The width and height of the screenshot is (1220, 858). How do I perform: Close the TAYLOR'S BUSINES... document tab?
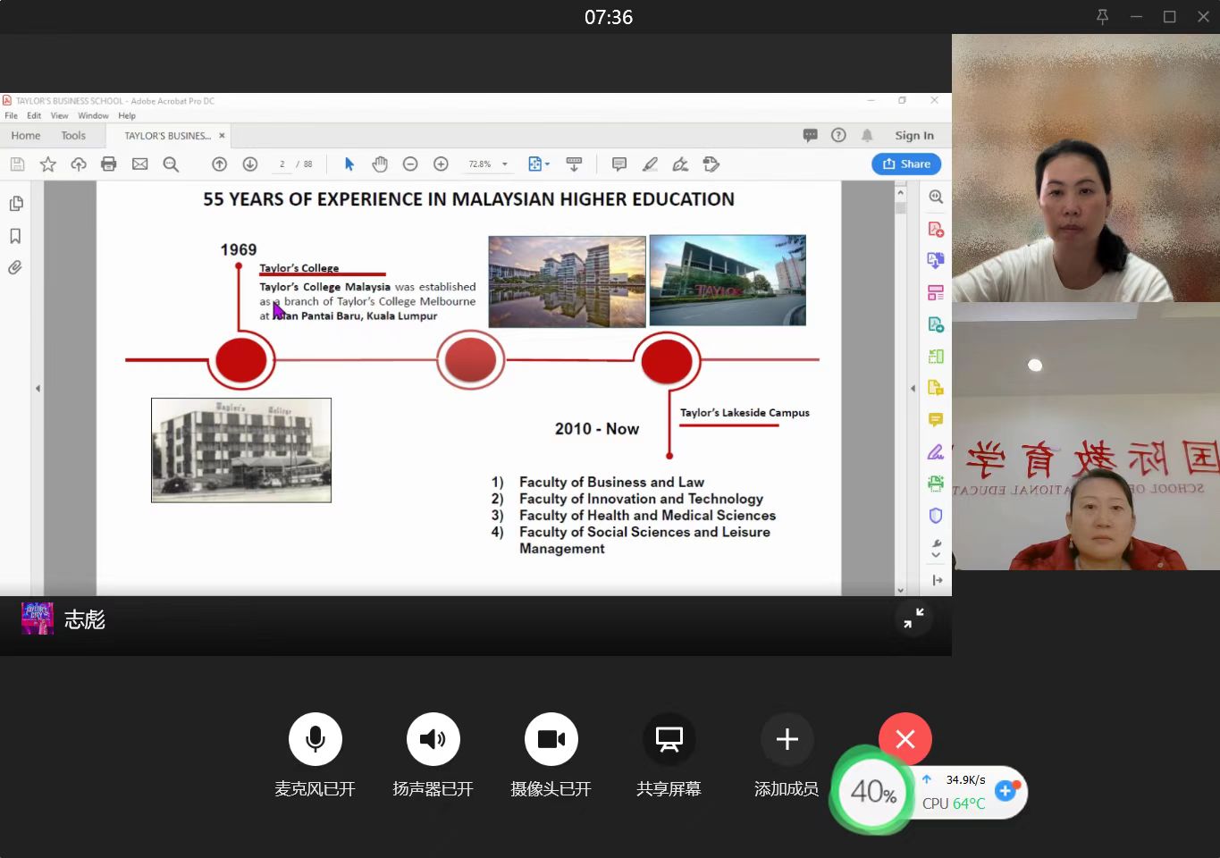tap(222, 136)
